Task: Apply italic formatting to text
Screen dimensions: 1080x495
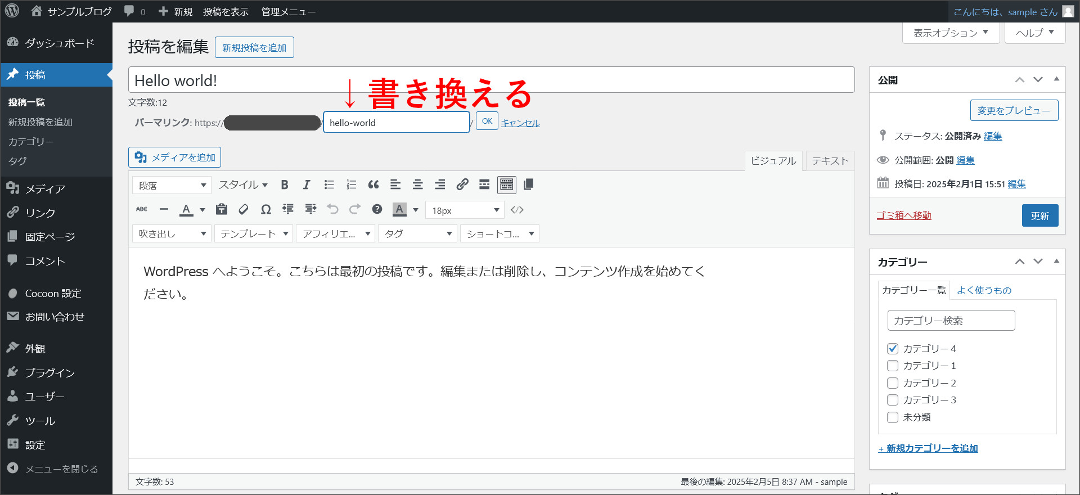Action: [307, 185]
